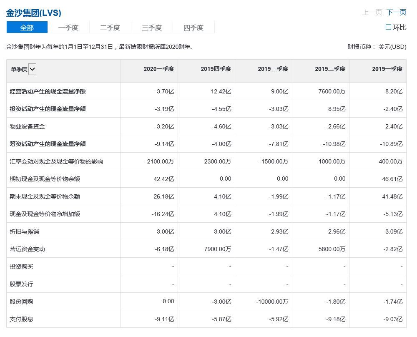Image resolution: width=417 pixels, height=337 pixels.
Task: Select the 投资活动产生的现金流量净额 row label
Action: (48, 109)
